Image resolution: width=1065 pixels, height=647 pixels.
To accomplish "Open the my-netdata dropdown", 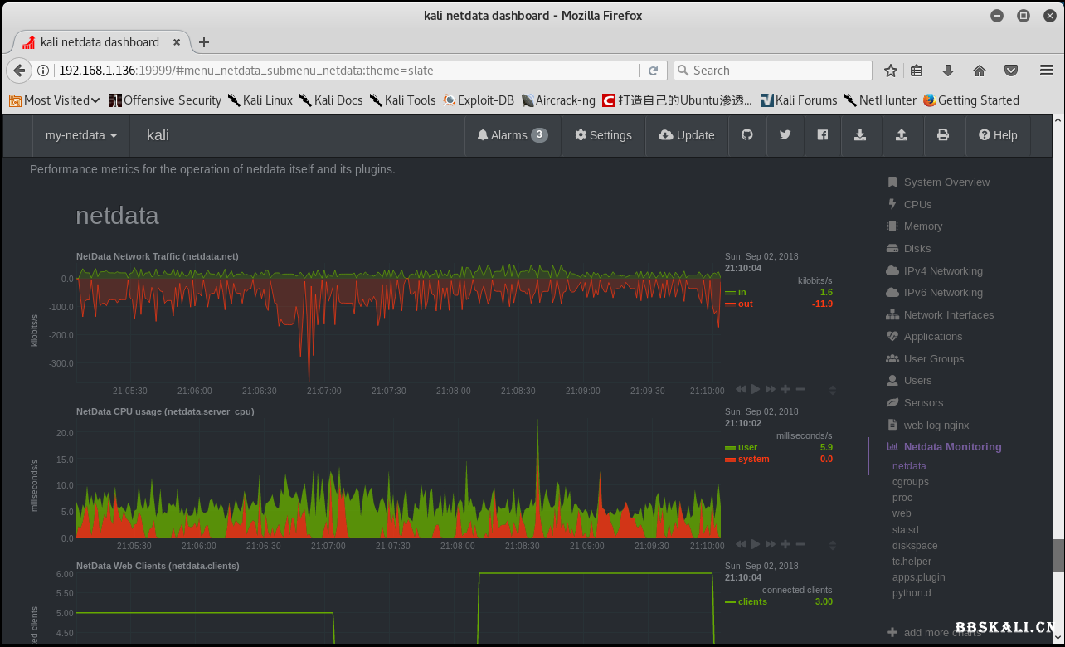I will [x=80, y=135].
